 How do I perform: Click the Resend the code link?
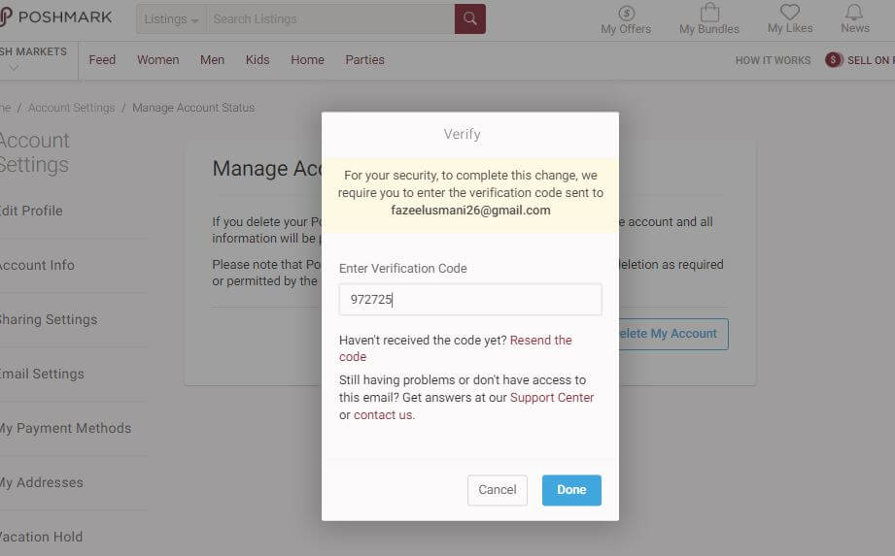click(540, 341)
